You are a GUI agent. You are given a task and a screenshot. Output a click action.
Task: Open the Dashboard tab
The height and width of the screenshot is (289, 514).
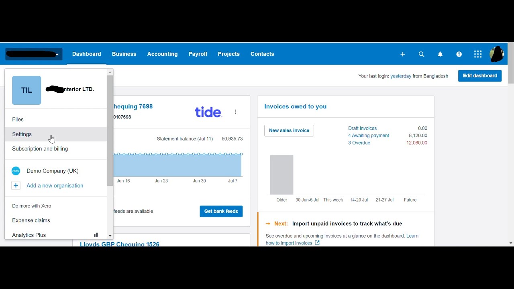[87, 54]
